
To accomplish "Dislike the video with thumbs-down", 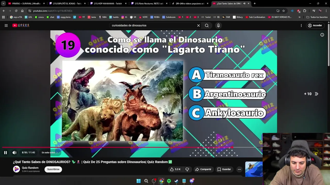I will pyautogui.click(x=187, y=169).
